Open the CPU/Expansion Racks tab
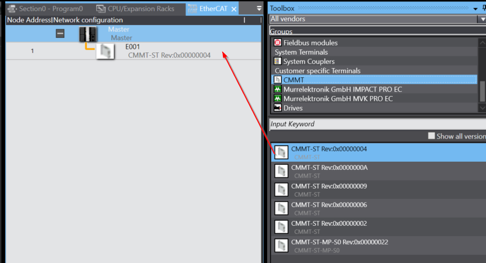486x263 pixels. 135,9
